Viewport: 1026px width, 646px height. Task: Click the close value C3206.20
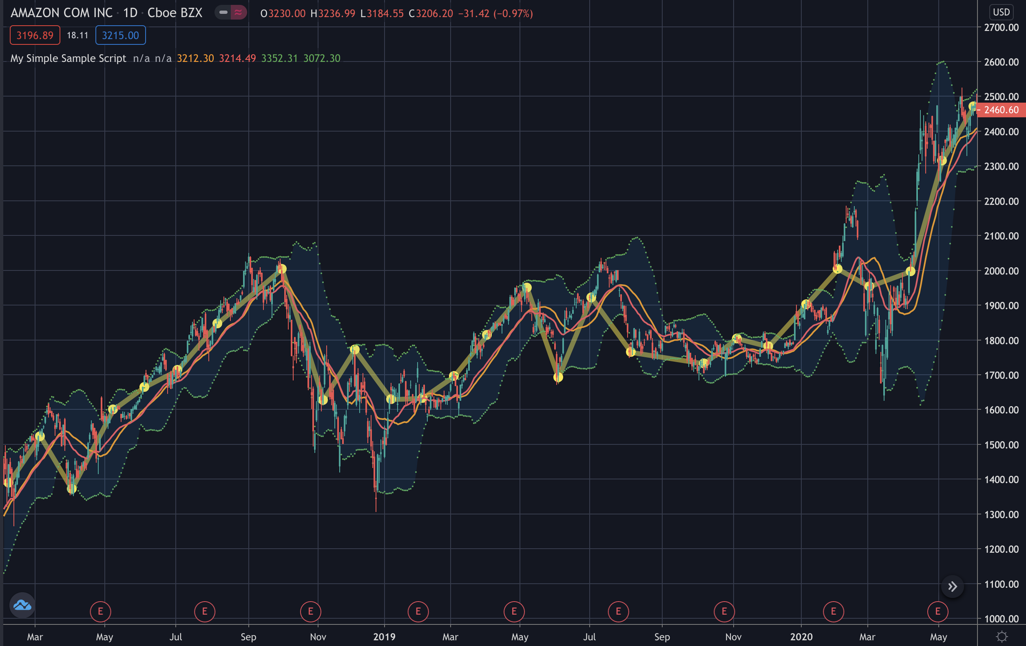(431, 13)
